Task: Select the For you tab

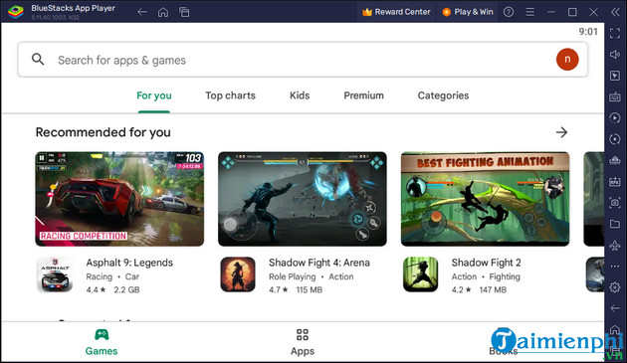Action: pyautogui.click(x=154, y=95)
